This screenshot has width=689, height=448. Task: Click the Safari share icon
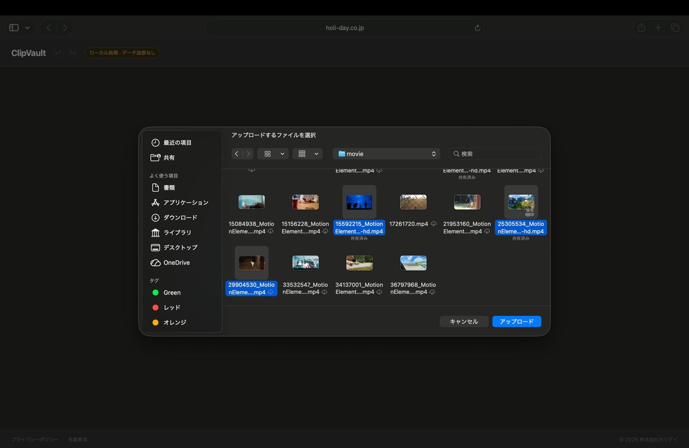pyautogui.click(x=642, y=28)
